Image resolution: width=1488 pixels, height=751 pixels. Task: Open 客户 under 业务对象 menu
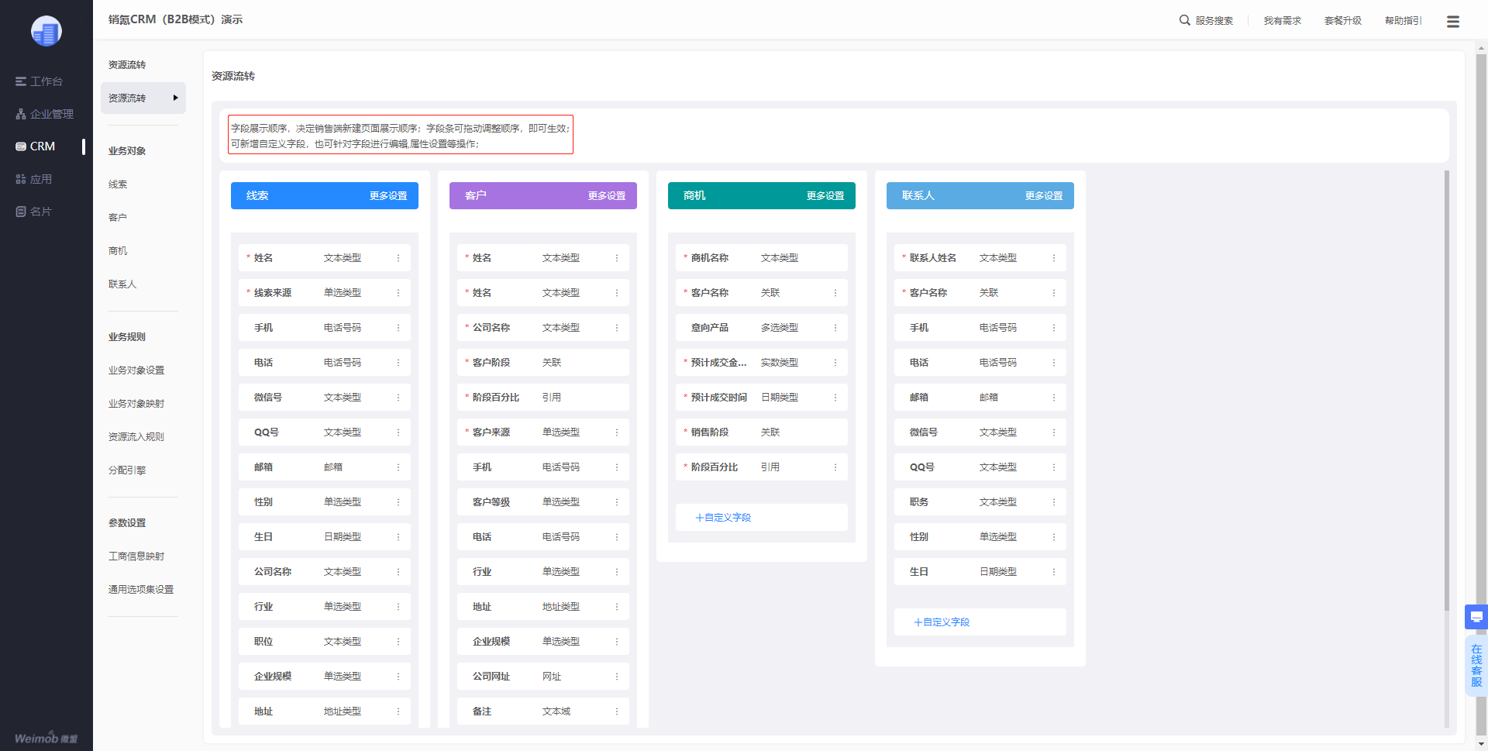click(x=118, y=218)
